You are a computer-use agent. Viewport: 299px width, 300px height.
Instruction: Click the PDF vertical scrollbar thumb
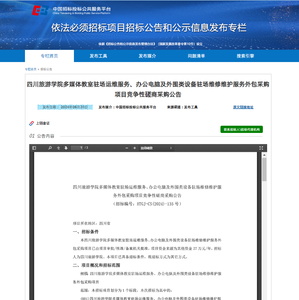(264, 169)
